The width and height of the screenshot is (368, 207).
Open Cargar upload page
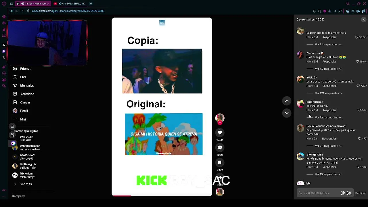(22, 102)
